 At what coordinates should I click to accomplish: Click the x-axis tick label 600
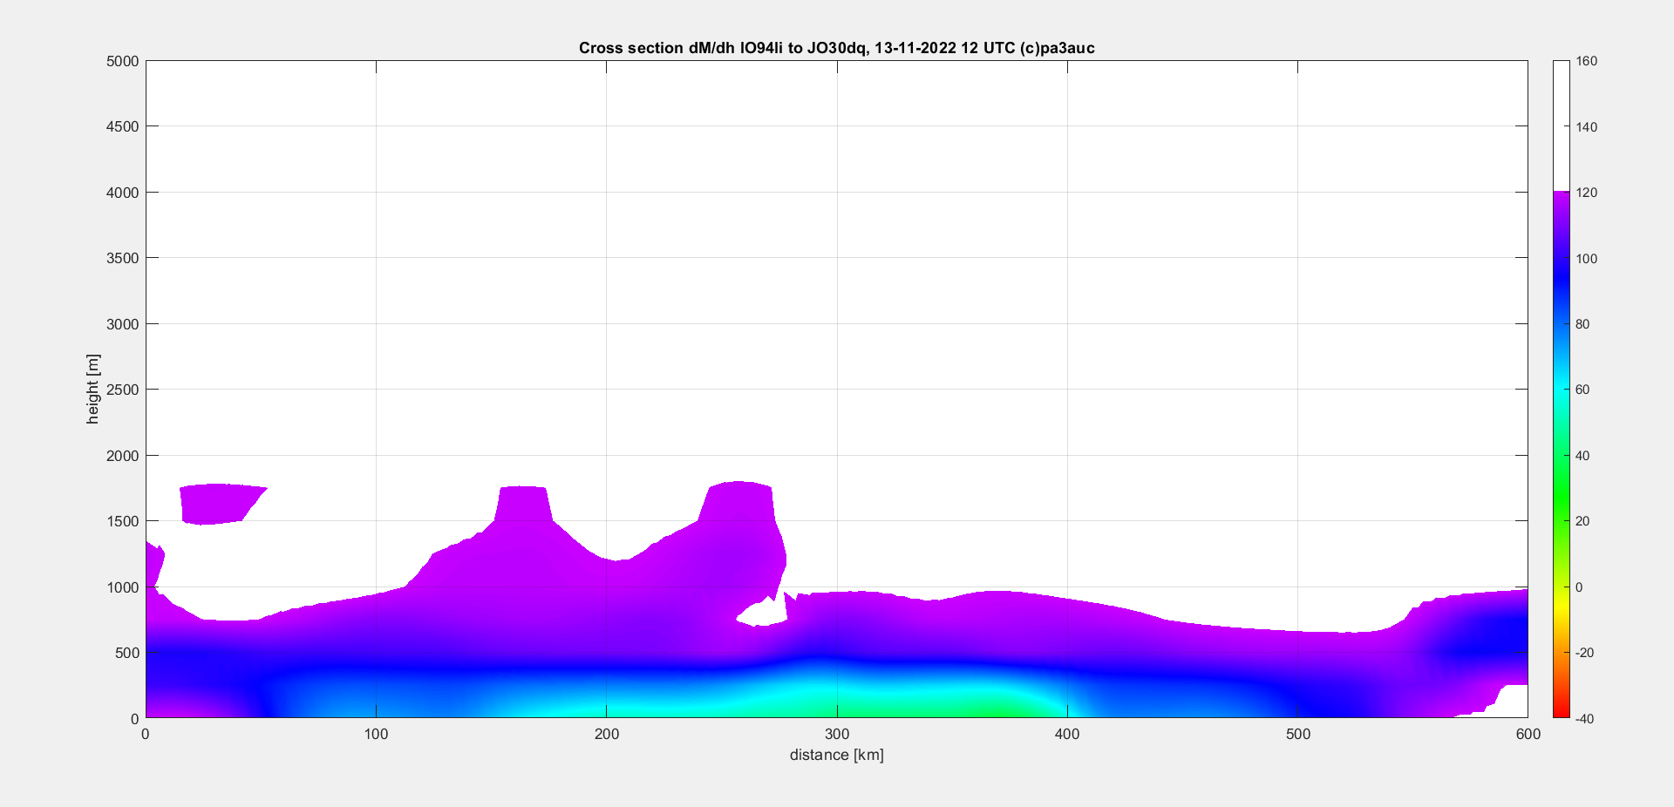click(x=1528, y=734)
